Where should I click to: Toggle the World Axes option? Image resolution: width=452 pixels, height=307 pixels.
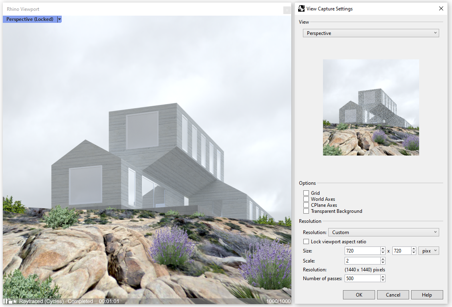coord(306,199)
